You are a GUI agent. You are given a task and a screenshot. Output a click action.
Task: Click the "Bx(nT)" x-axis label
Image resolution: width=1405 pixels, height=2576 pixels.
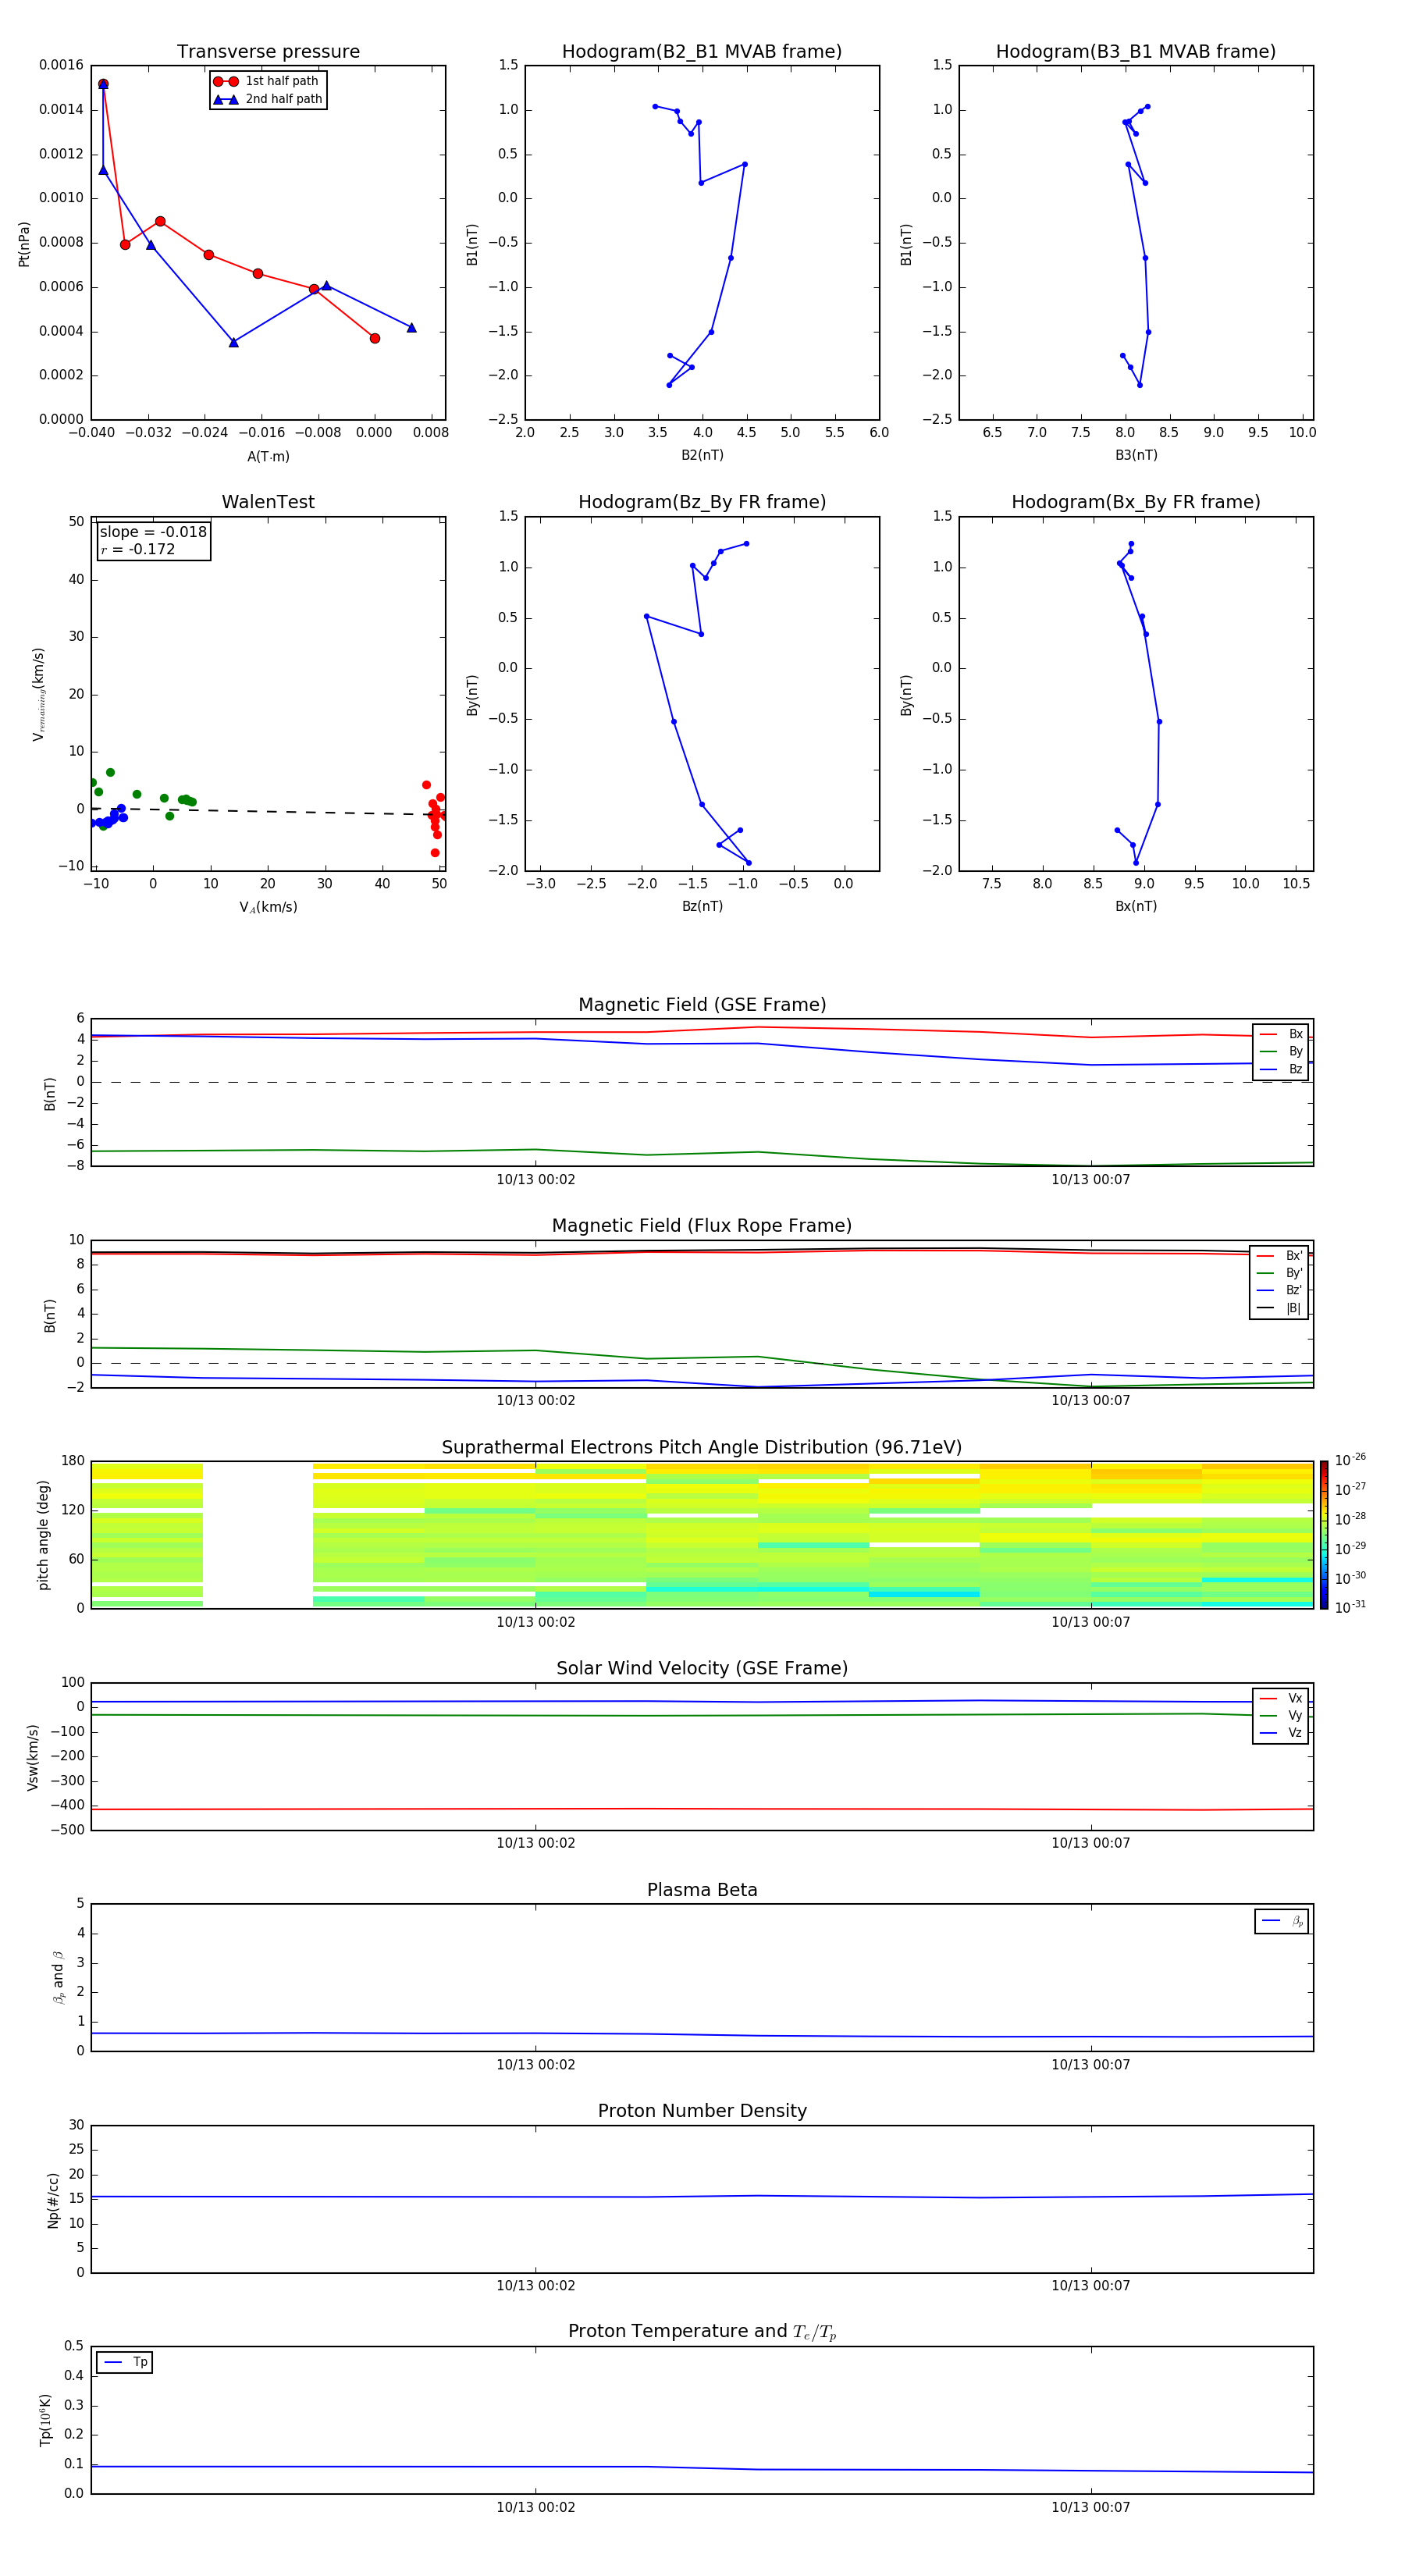pos(1136,906)
